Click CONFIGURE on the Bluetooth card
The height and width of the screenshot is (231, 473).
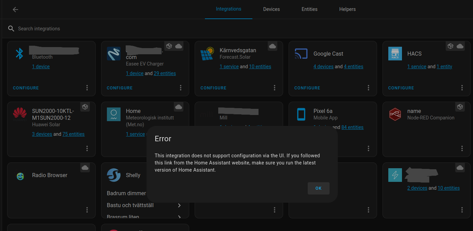[x=26, y=88]
